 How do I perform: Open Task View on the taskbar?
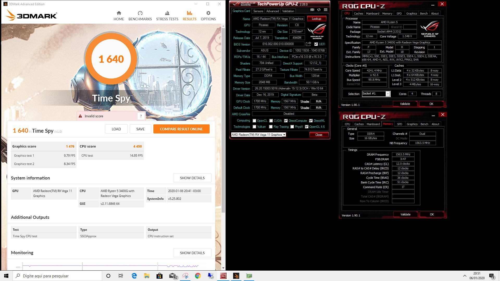(x=121, y=276)
